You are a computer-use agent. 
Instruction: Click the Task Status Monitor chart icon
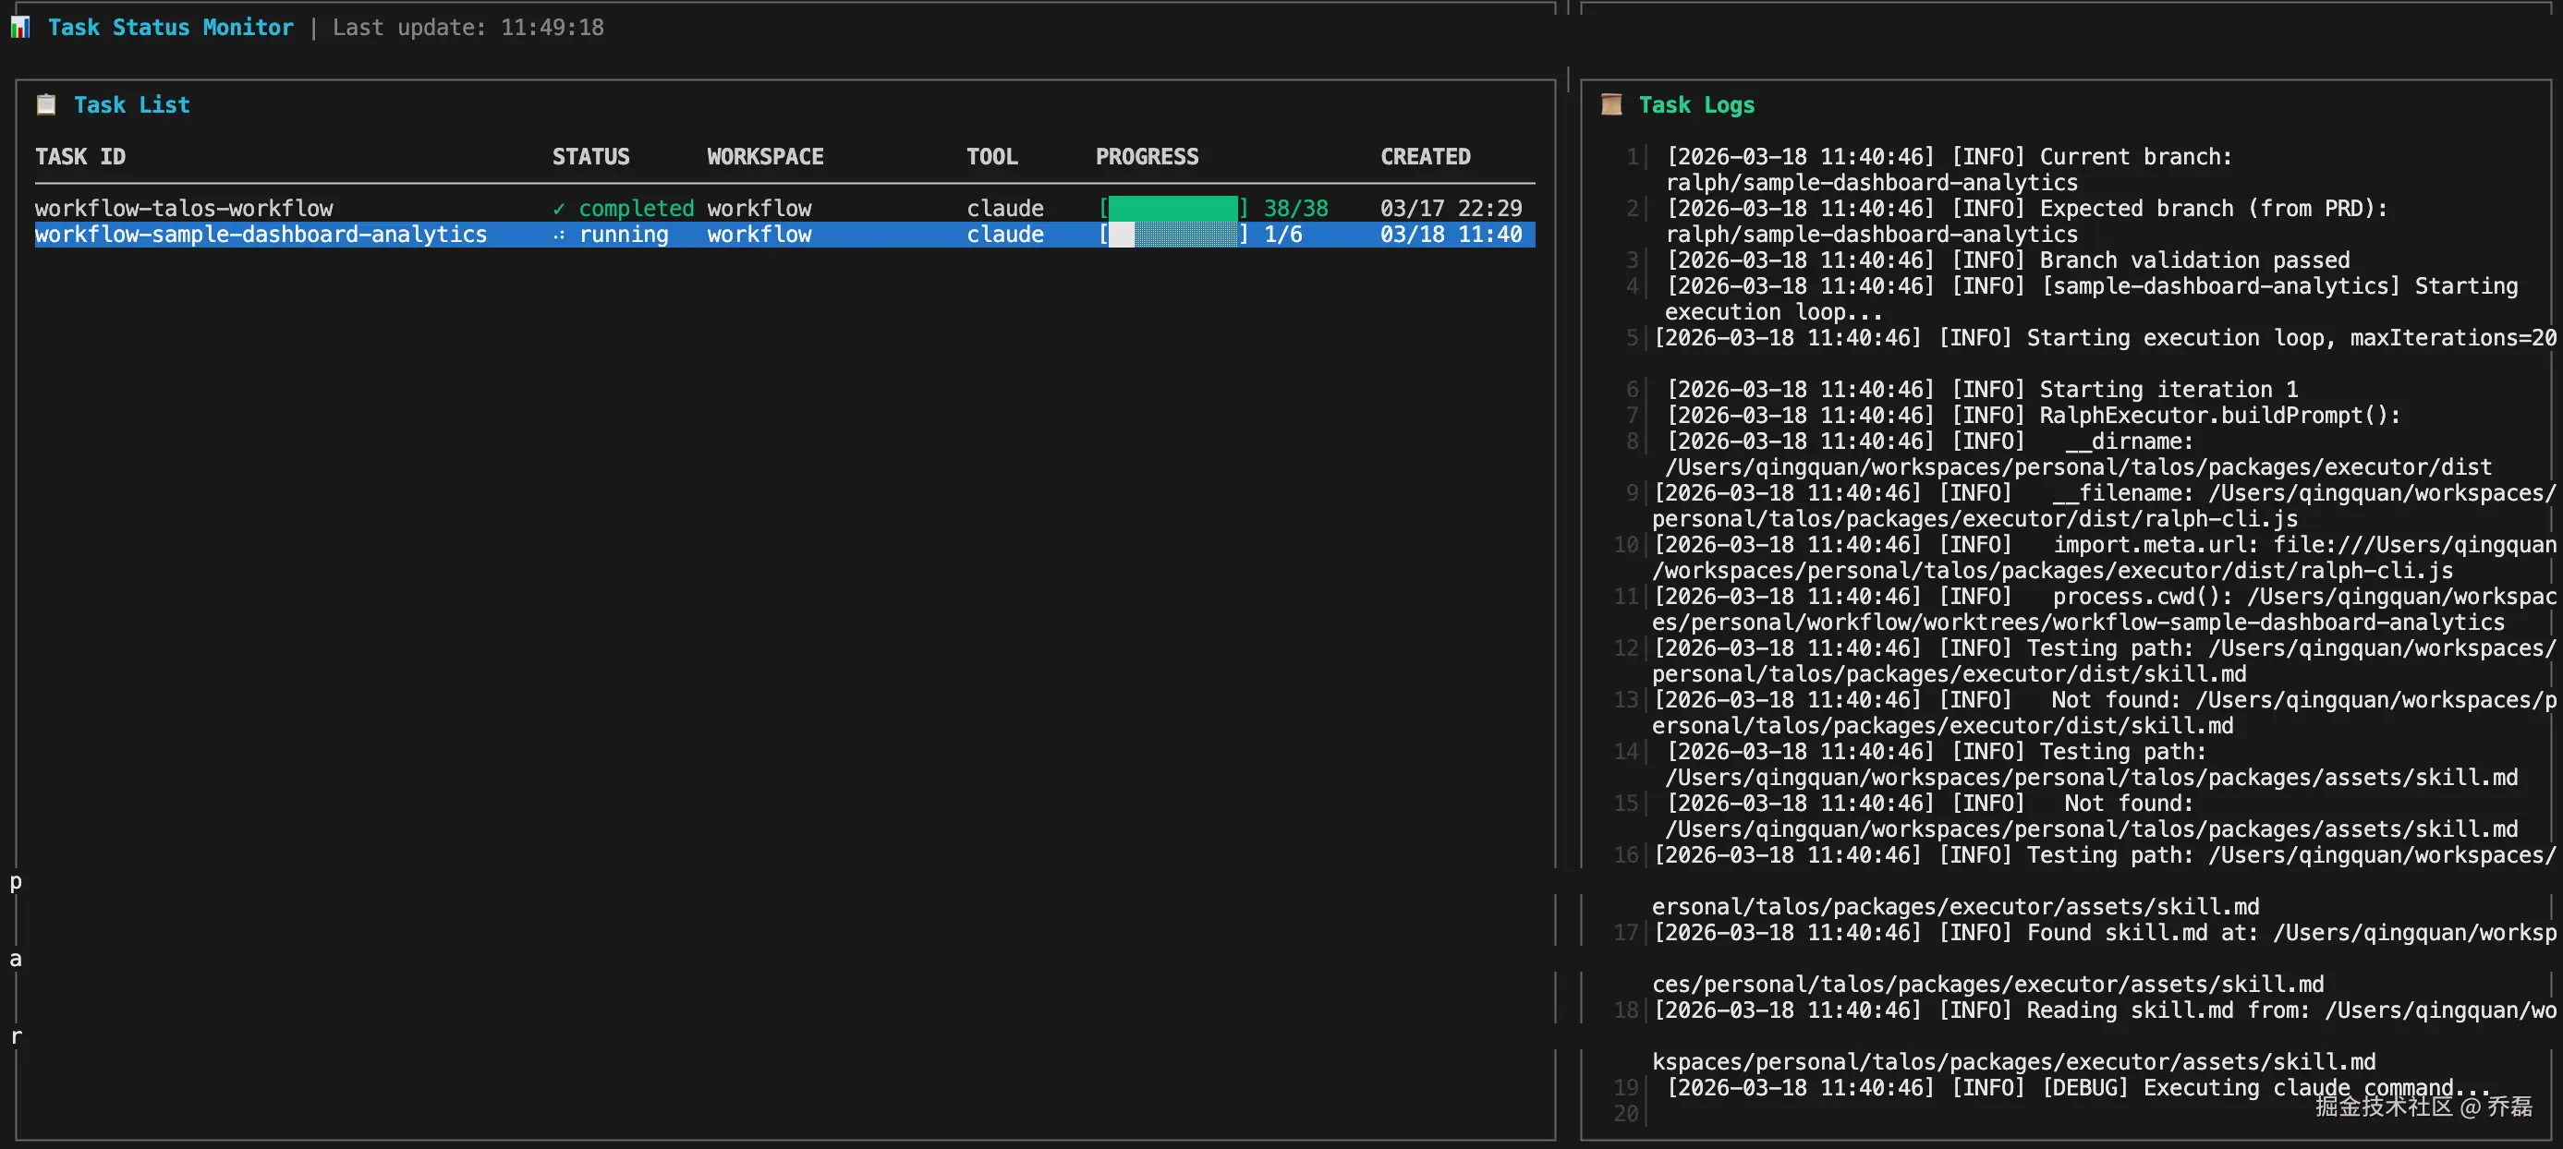(x=20, y=27)
